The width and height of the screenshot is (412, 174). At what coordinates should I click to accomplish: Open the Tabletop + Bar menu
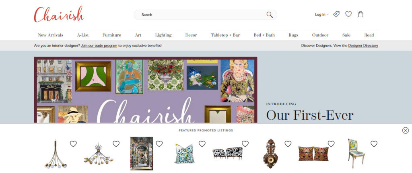[x=225, y=35]
